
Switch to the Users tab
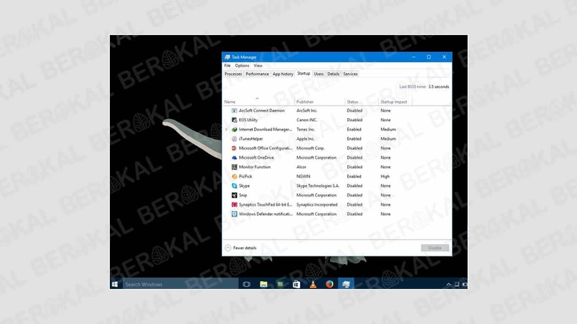point(319,74)
